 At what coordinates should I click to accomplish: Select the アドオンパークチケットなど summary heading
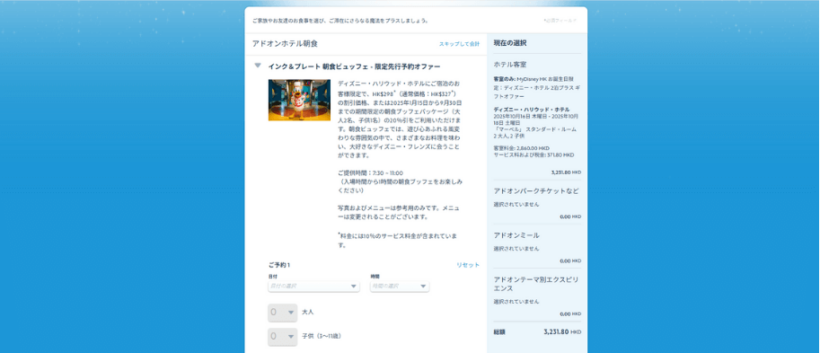536,191
